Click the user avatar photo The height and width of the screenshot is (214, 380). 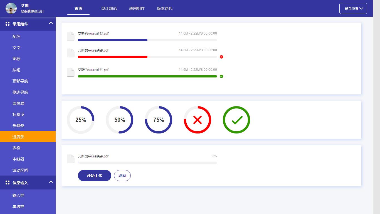(11, 8)
